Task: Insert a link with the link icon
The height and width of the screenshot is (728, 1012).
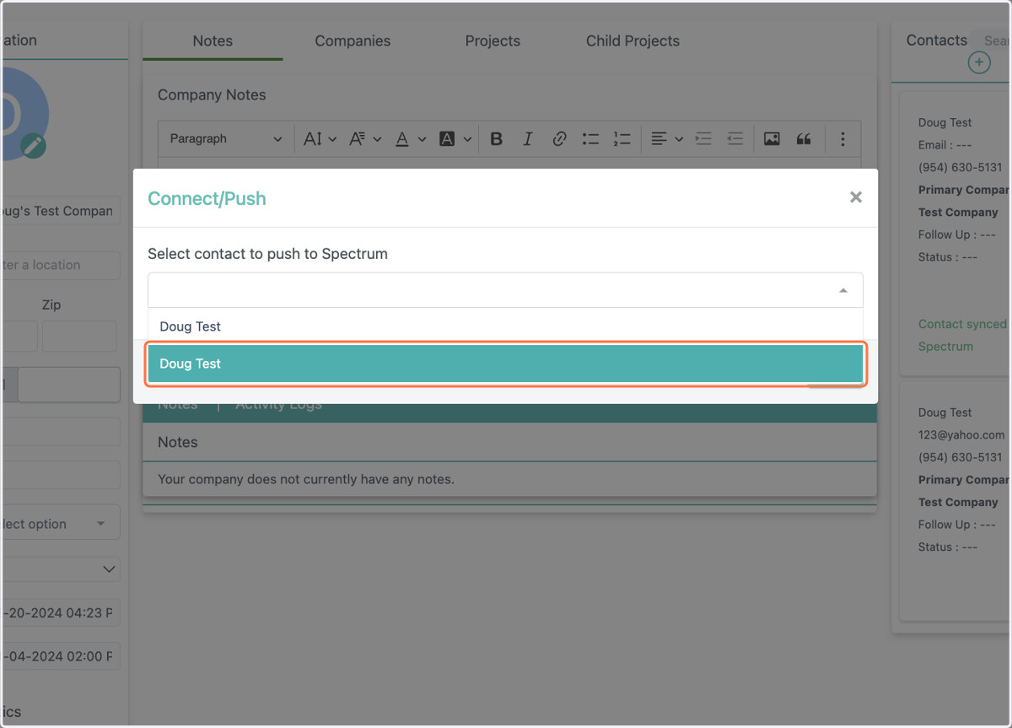Action: pyautogui.click(x=559, y=139)
